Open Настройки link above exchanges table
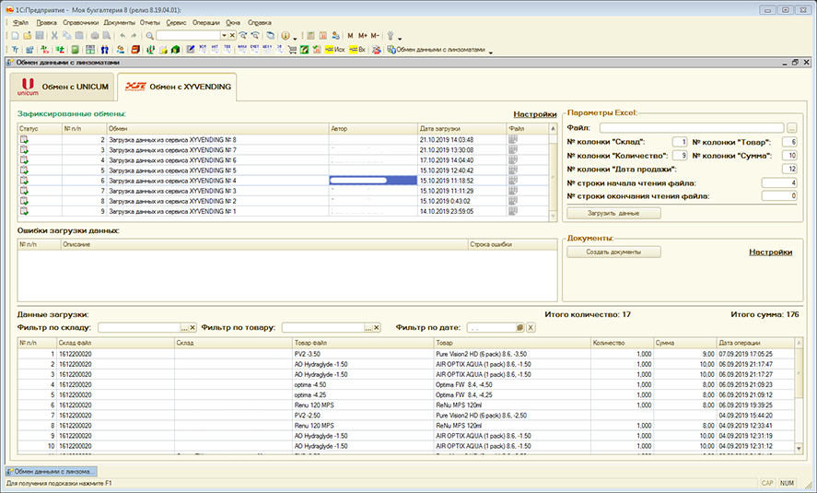This screenshot has height=493, width=817. (534, 114)
